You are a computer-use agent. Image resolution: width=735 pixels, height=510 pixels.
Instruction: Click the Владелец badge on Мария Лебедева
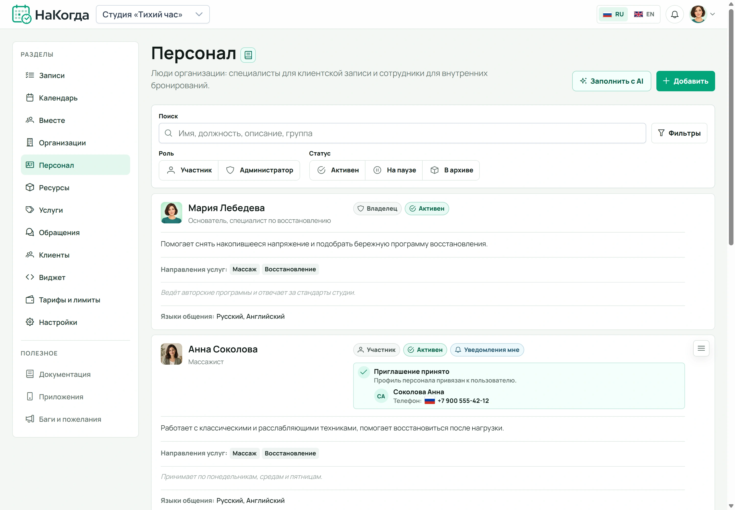pos(377,209)
